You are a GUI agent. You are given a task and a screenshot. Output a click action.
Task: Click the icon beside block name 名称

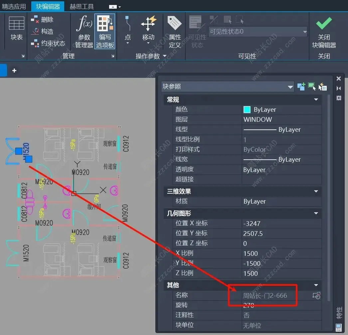click(x=316, y=295)
